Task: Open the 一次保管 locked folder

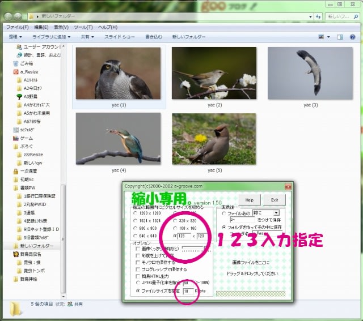Action: click(x=28, y=170)
